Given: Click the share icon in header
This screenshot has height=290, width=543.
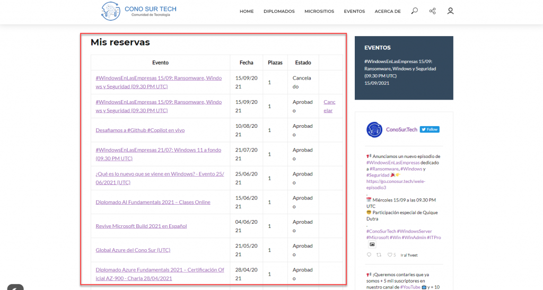Looking at the screenshot, I should point(433,11).
